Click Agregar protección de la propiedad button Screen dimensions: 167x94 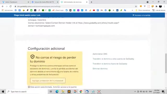[48, 81]
